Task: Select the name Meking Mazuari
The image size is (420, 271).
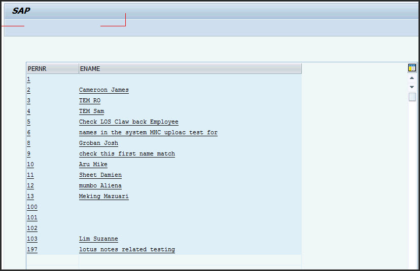Action: (104, 196)
